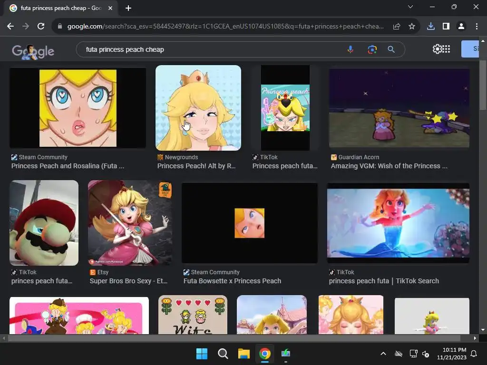This screenshot has width=487, height=365.
Task: Reload the page with the refresh icon
Action: click(41, 27)
